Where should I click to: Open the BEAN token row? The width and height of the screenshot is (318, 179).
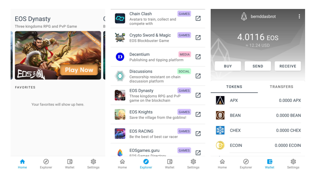pos(258,115)
